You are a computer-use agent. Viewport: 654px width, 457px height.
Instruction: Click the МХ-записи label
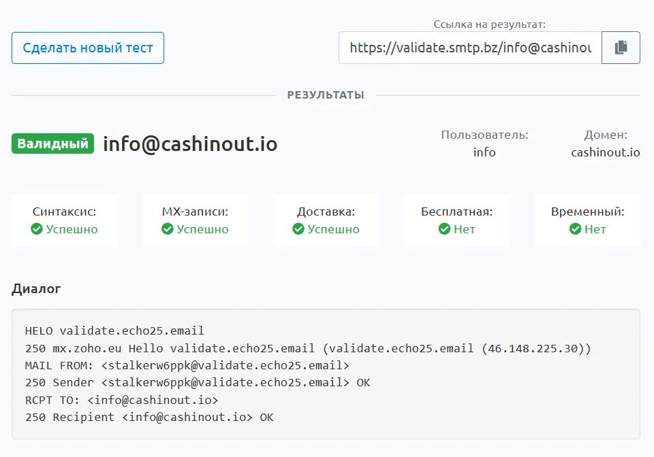[196, 211]
